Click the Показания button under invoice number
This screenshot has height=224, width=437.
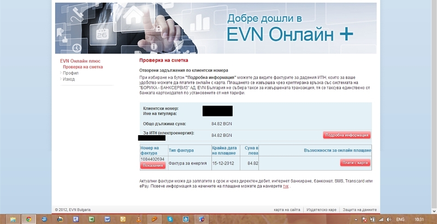coord(153,165)
